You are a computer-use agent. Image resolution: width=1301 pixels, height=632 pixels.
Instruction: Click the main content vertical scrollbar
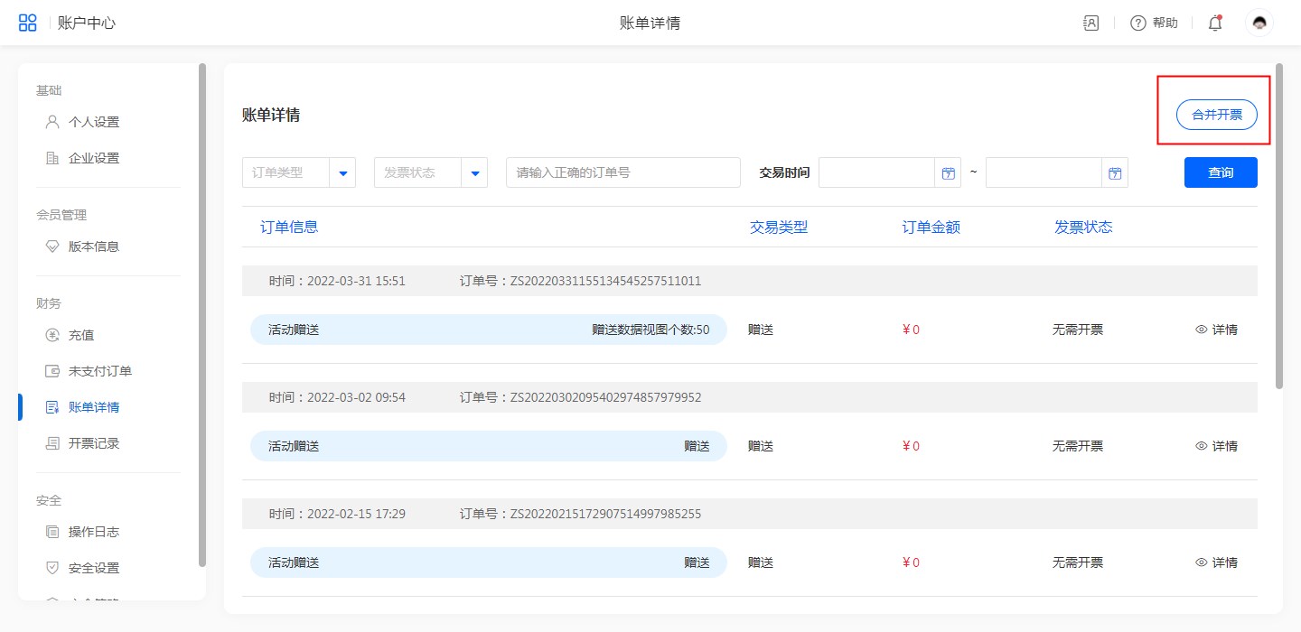[1278, 226]
